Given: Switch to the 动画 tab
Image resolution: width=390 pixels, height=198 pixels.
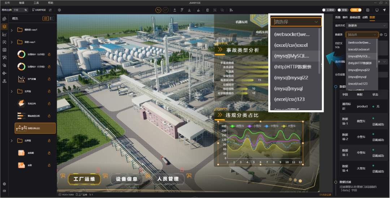Looking at the screenshot, I should (365, 17).
